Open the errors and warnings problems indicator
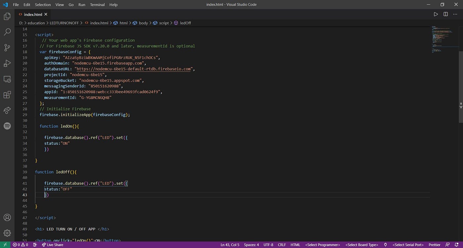The width and height of the screenshot is (463, 248). coord(21,245)
